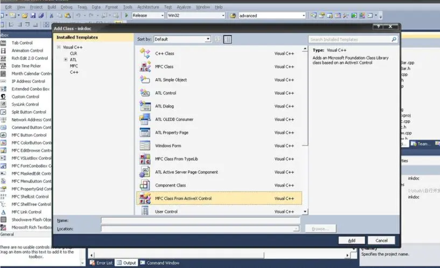Open the Architecture menu
This screenshot has width=440, height=268.
coord(148,7)
